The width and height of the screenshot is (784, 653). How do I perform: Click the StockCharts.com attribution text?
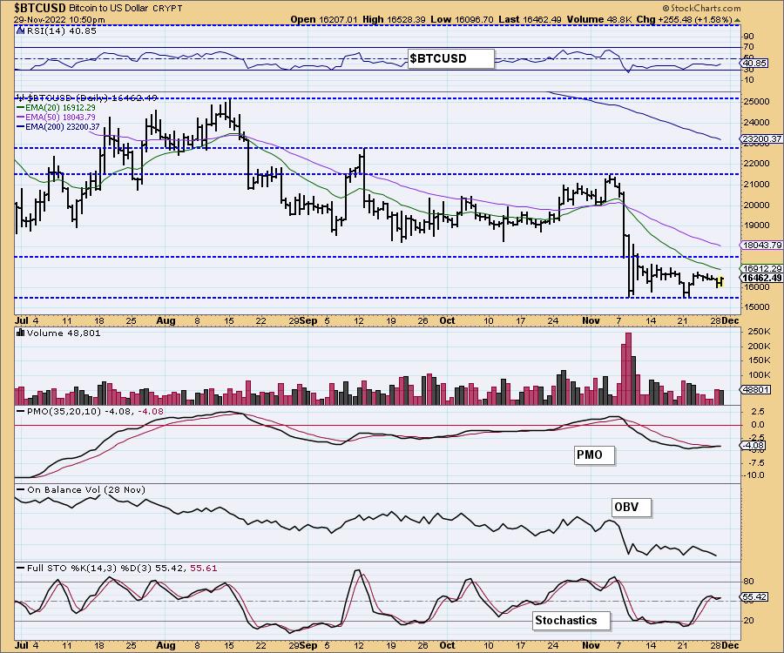click(701, 8)
